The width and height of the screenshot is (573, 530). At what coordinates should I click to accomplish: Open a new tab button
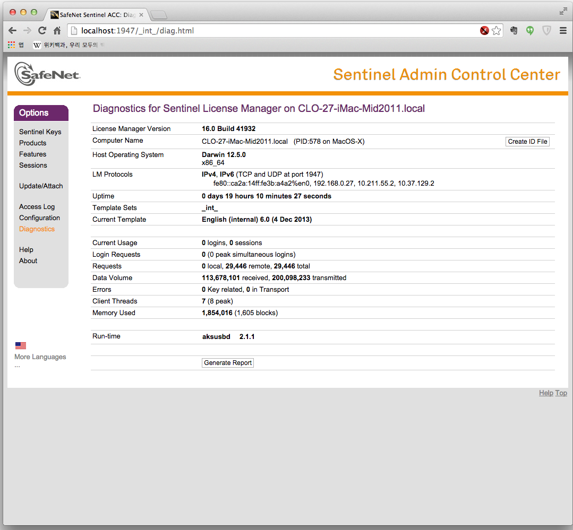tap(159, 15)
